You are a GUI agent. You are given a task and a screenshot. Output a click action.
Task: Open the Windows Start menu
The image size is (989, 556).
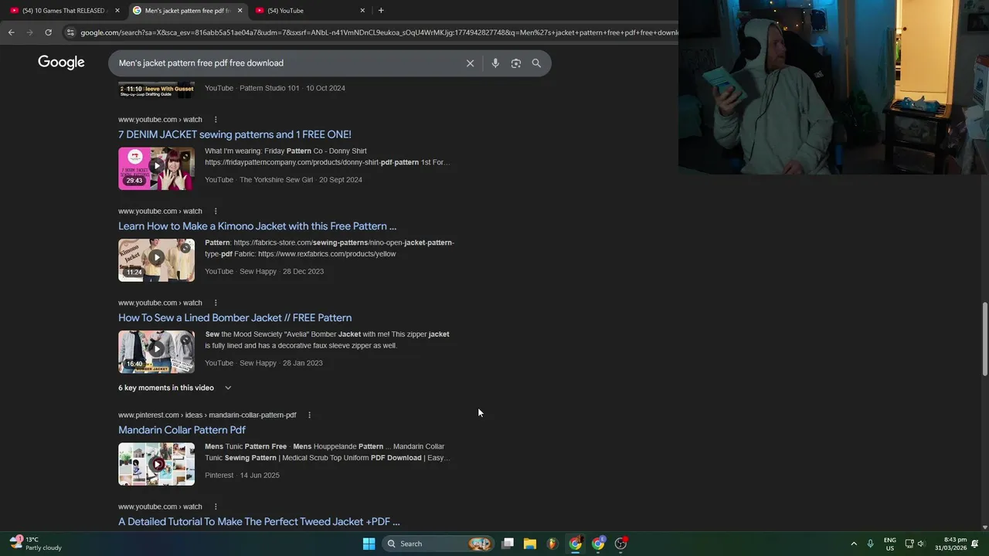click(369, 544)
